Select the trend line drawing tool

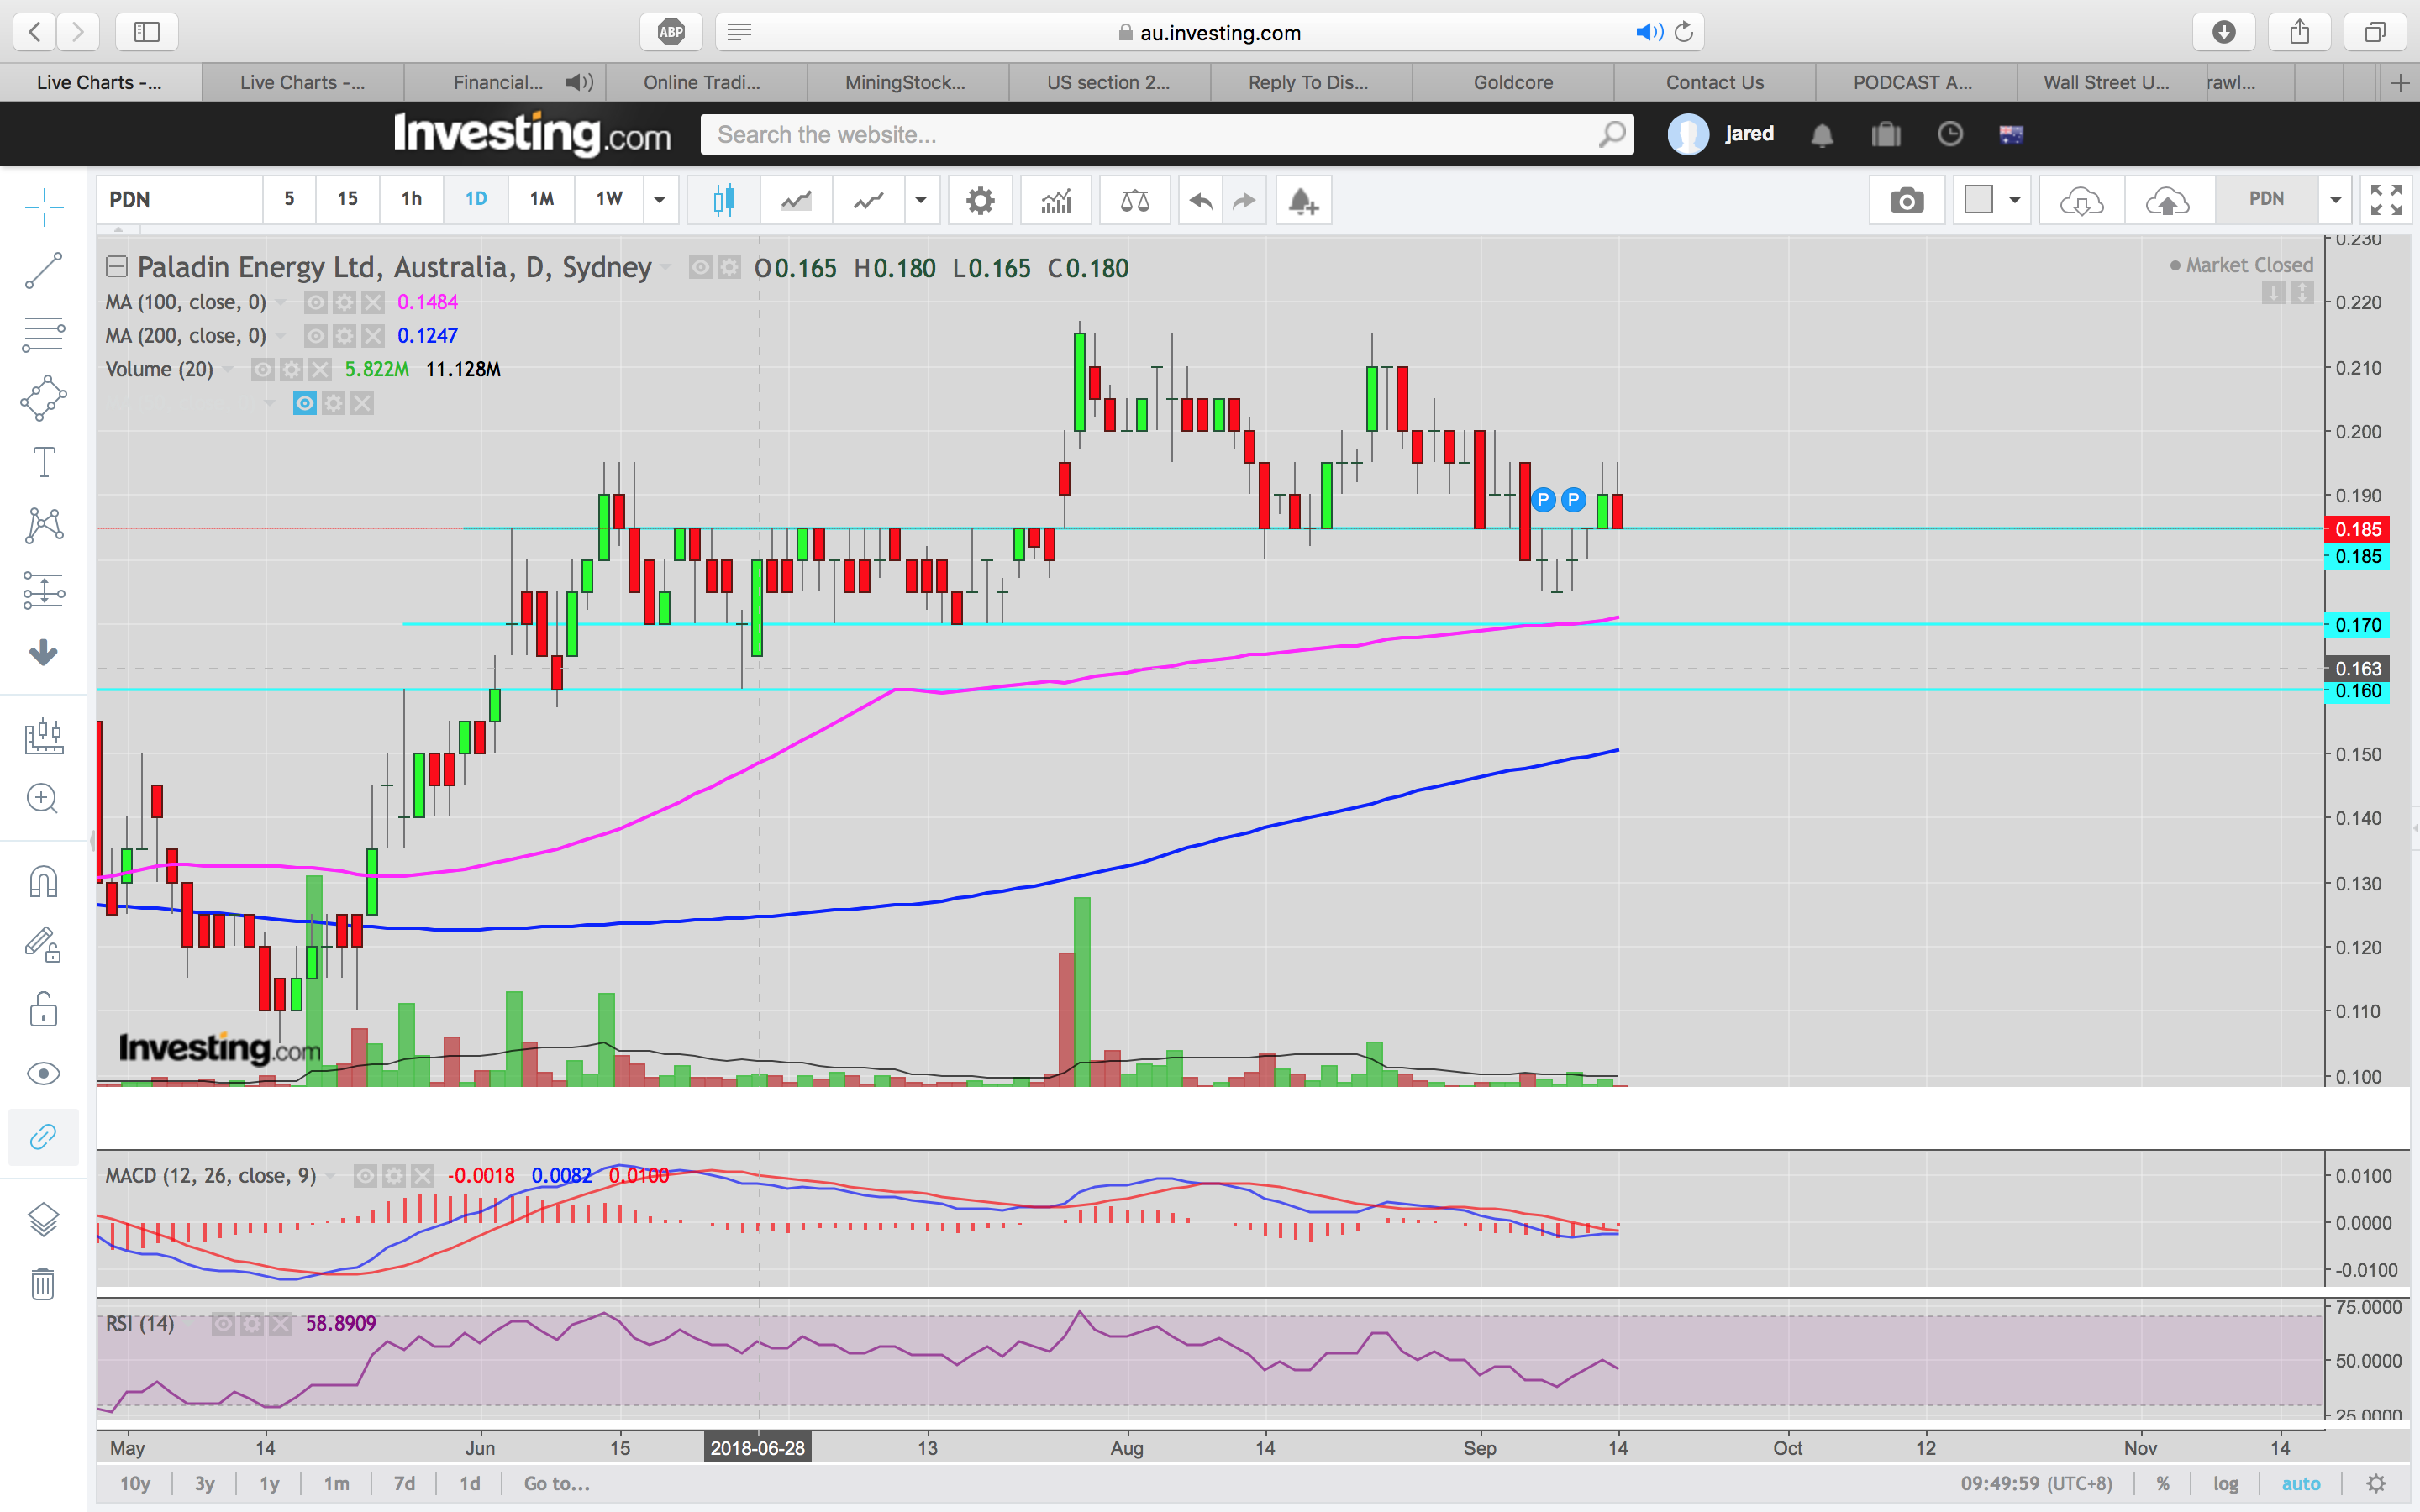click(44, 270)
